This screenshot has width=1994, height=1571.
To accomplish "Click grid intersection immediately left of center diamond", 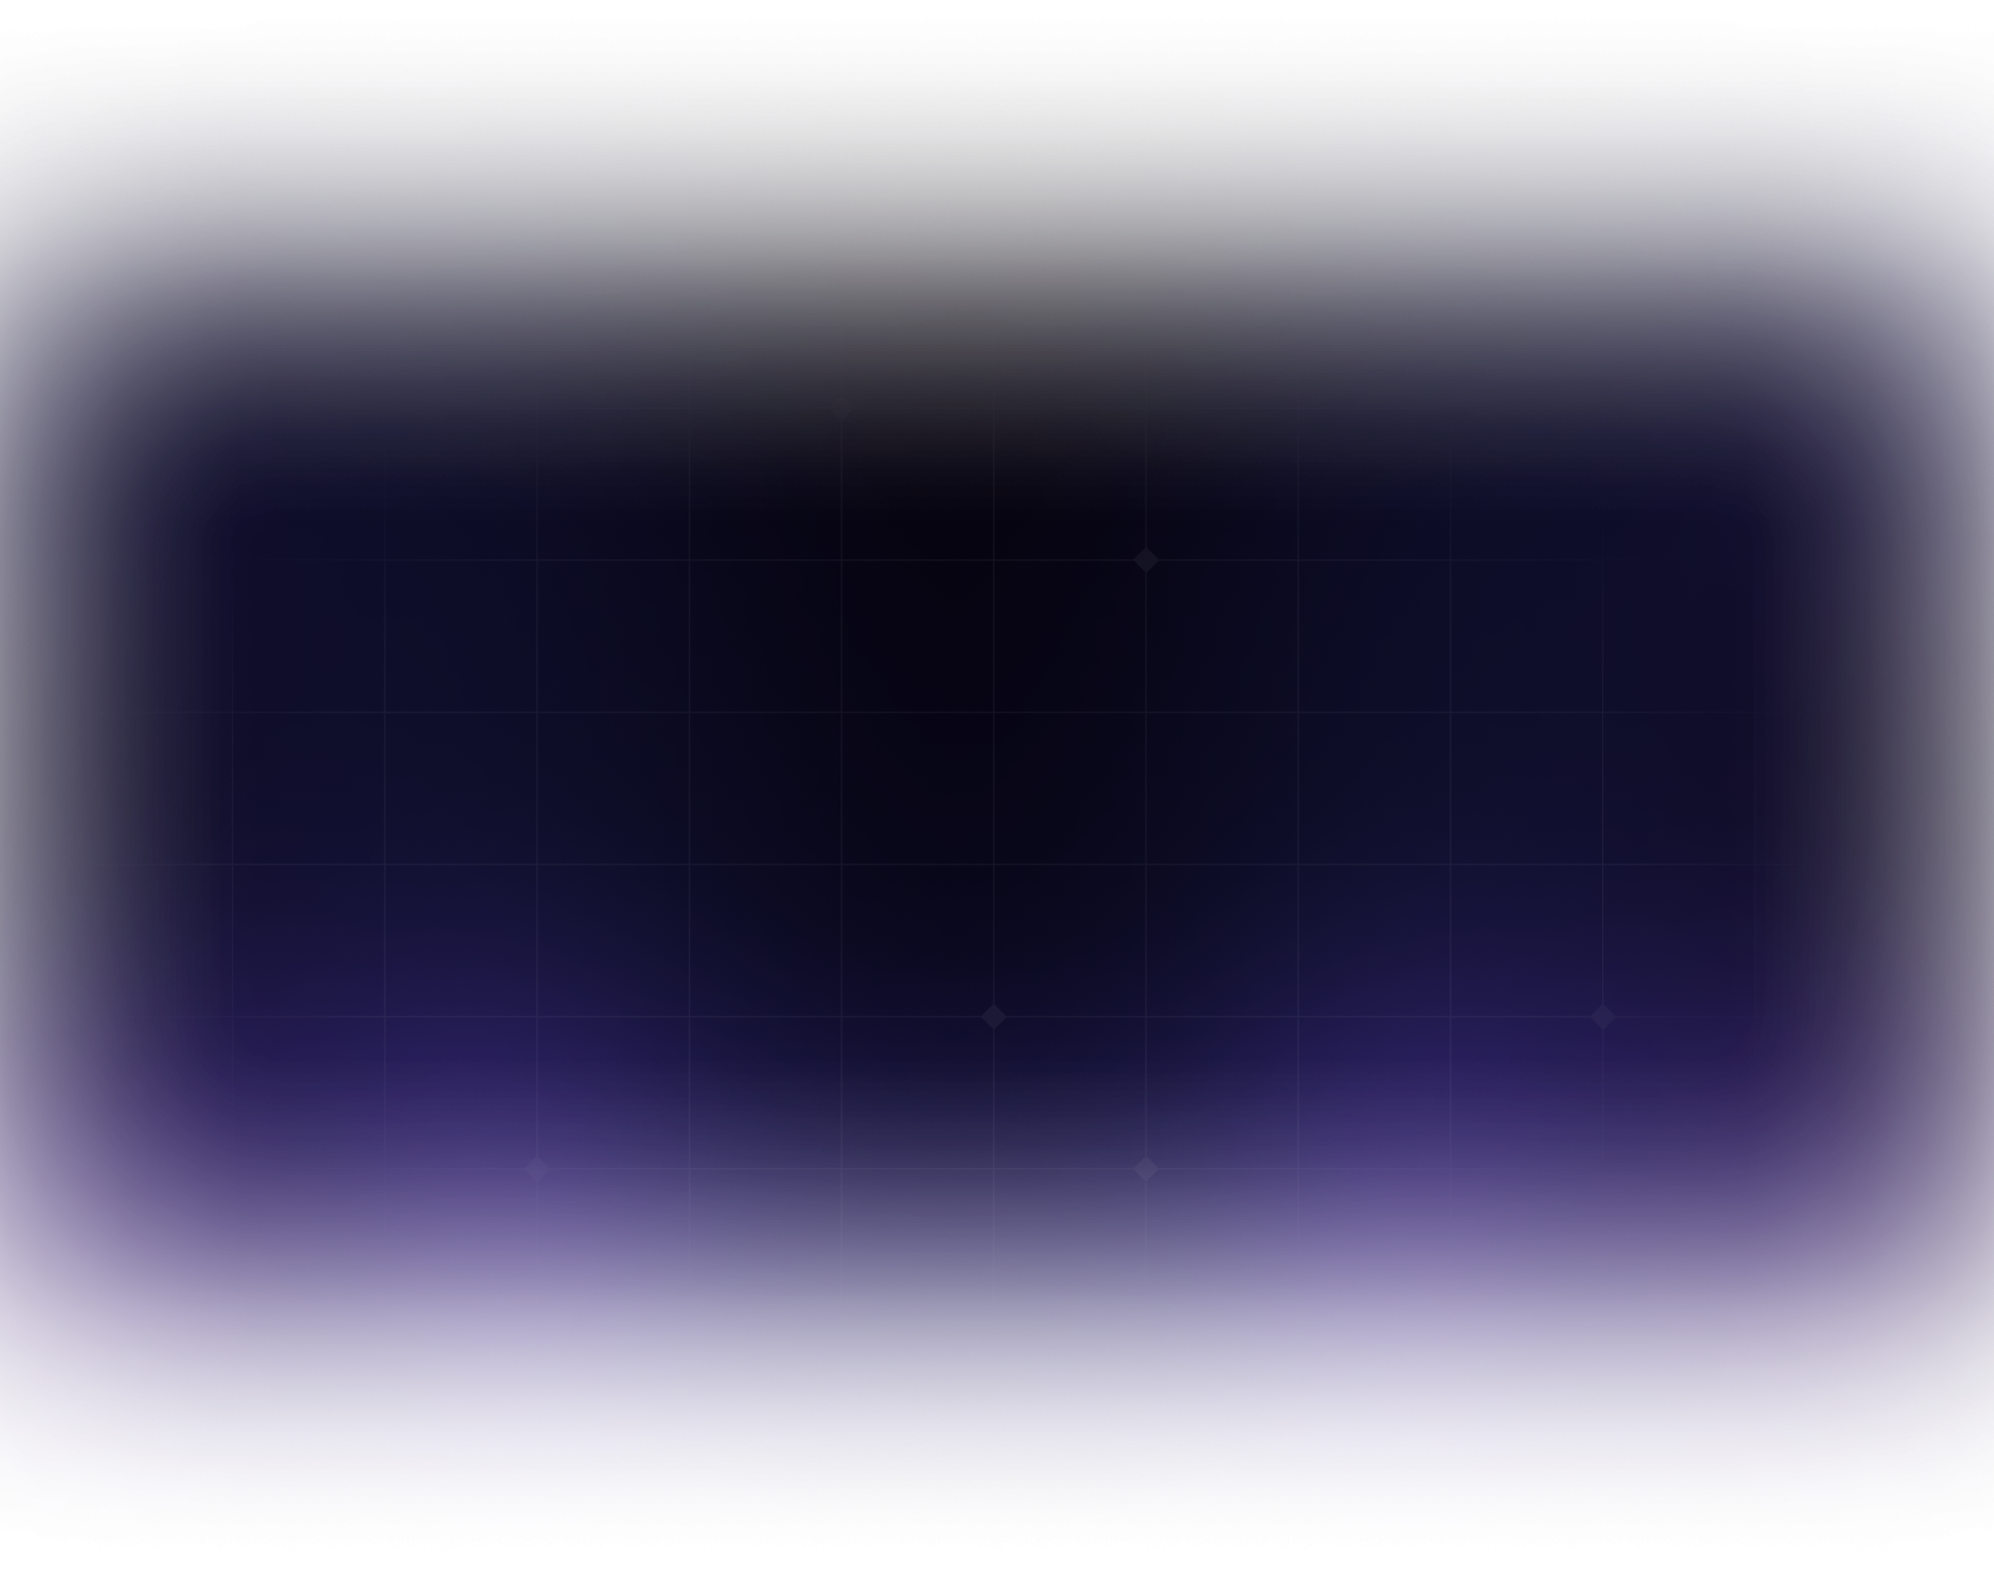I will [841, 1017].
